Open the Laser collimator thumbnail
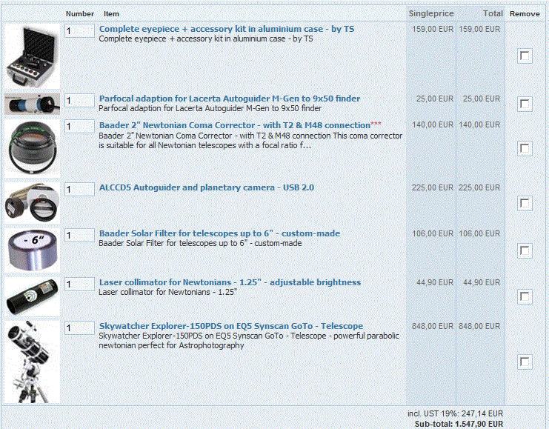The image size is (549, 429). pos(32,297)
